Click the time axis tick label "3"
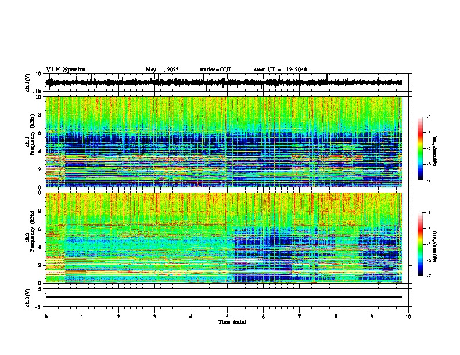460x355 pixels. click(154, 317)
